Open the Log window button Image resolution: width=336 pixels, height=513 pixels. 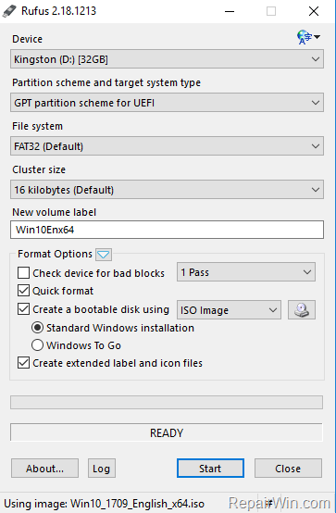point(102,469)
